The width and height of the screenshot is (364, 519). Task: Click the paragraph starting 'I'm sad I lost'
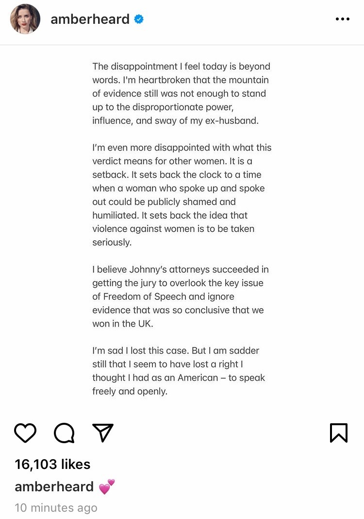[x=178, y=370]
